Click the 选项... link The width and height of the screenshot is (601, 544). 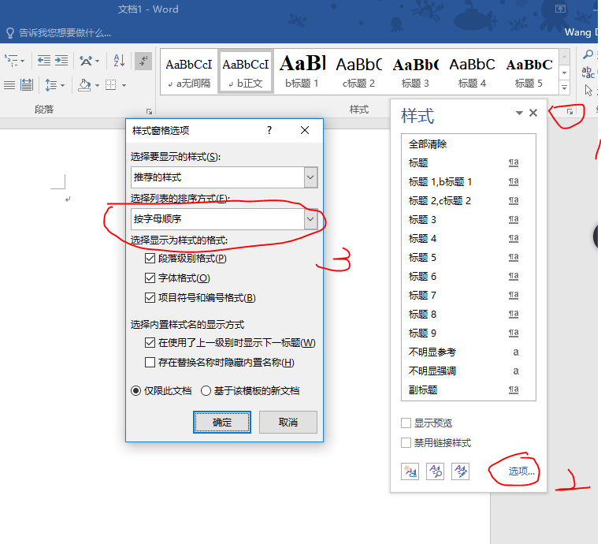click(521, 471)
